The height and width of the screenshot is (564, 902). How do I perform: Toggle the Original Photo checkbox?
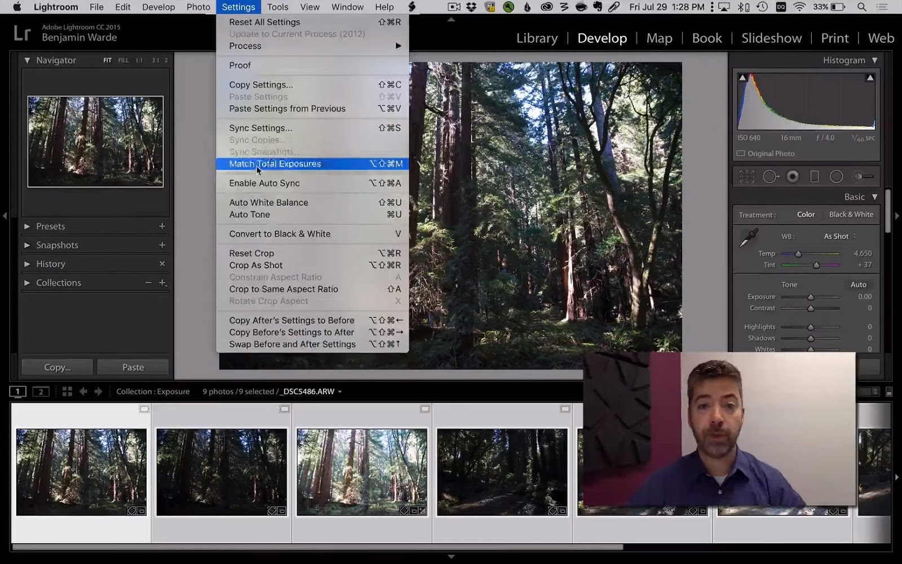point(741,153)
